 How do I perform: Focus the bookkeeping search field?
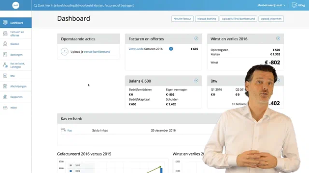point(86,5)
